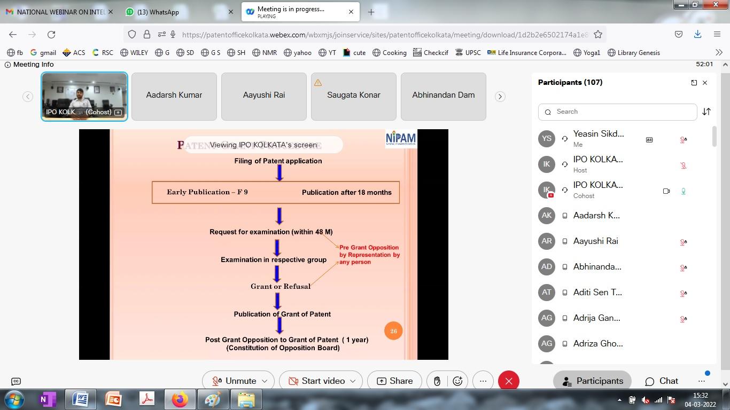The width and height of the screenshot is (730, 410).
Task: Click participants list scrollbar
Action: 715,136
